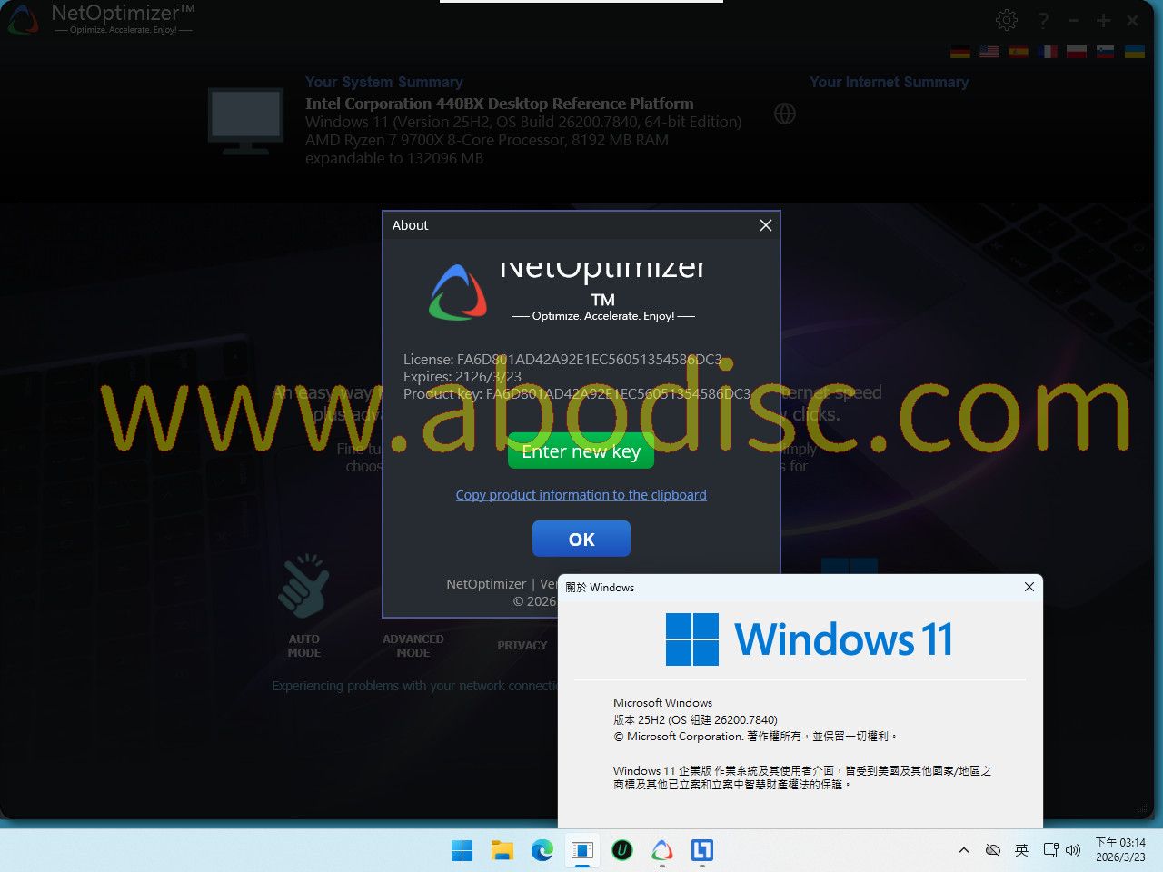Close the About dialog with X

(766, 225)
